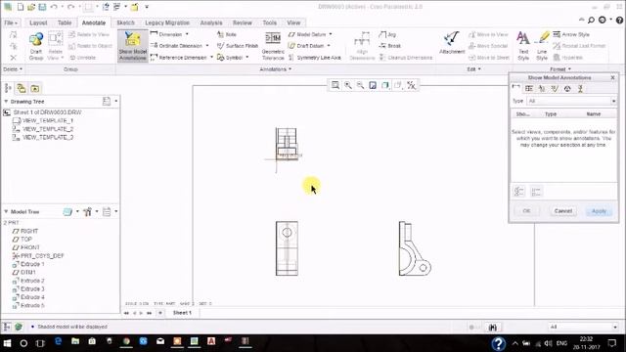Image resolution: width=626 pixels, height=352 pixels.
Task: Open the Analysis ribbon tab
Action: click(211, 22)
